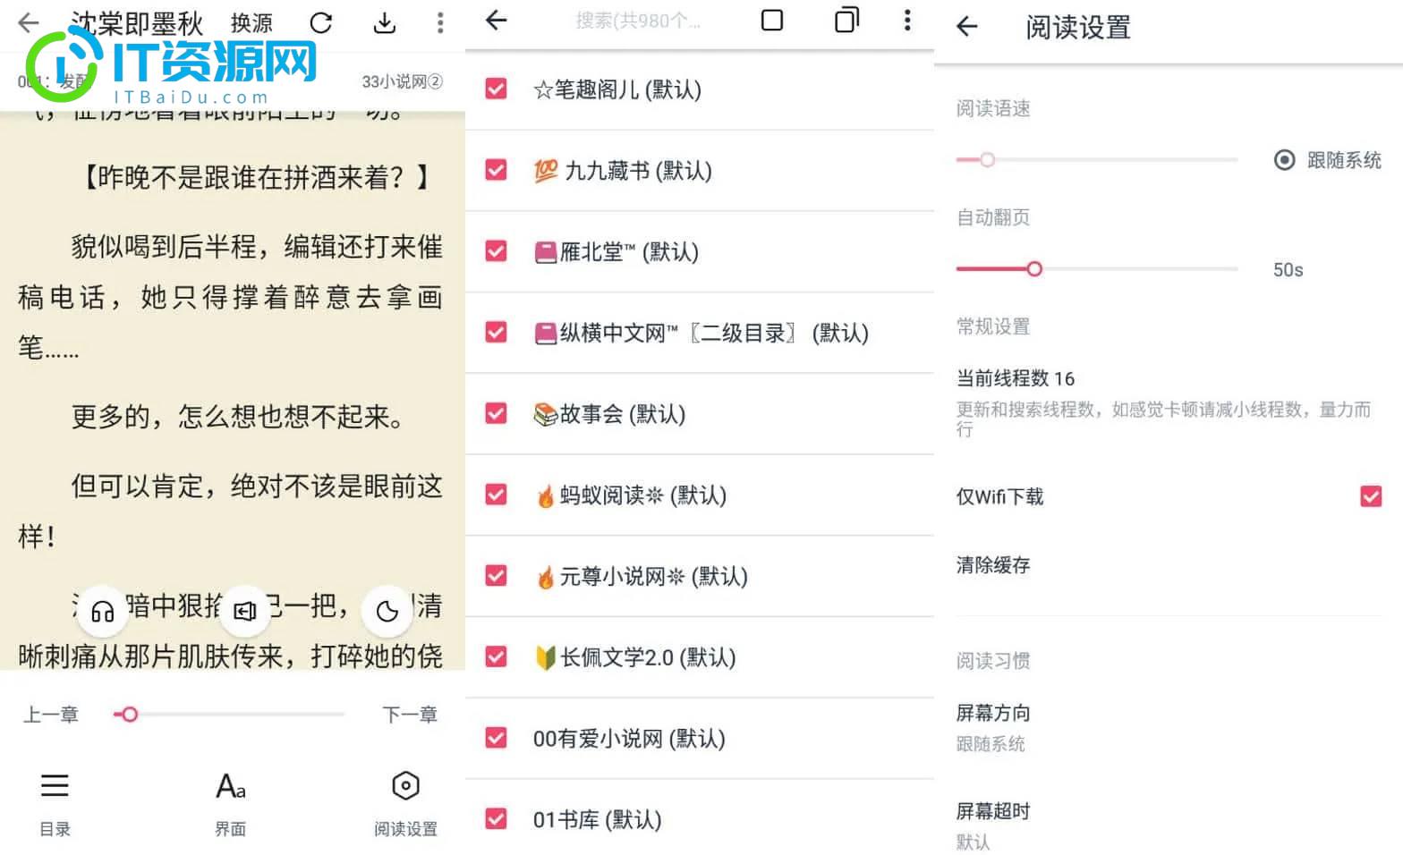
Task: Uncheck 九九藏书 source
Action: point(496,170)
